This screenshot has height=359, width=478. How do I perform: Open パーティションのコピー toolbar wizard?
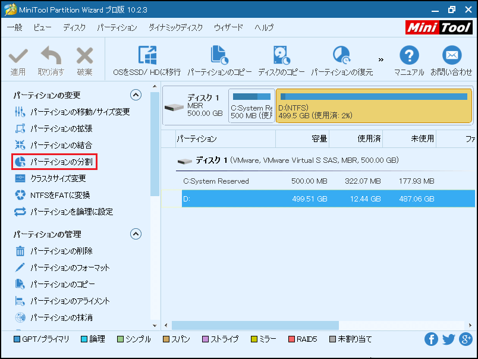[219, 61]
